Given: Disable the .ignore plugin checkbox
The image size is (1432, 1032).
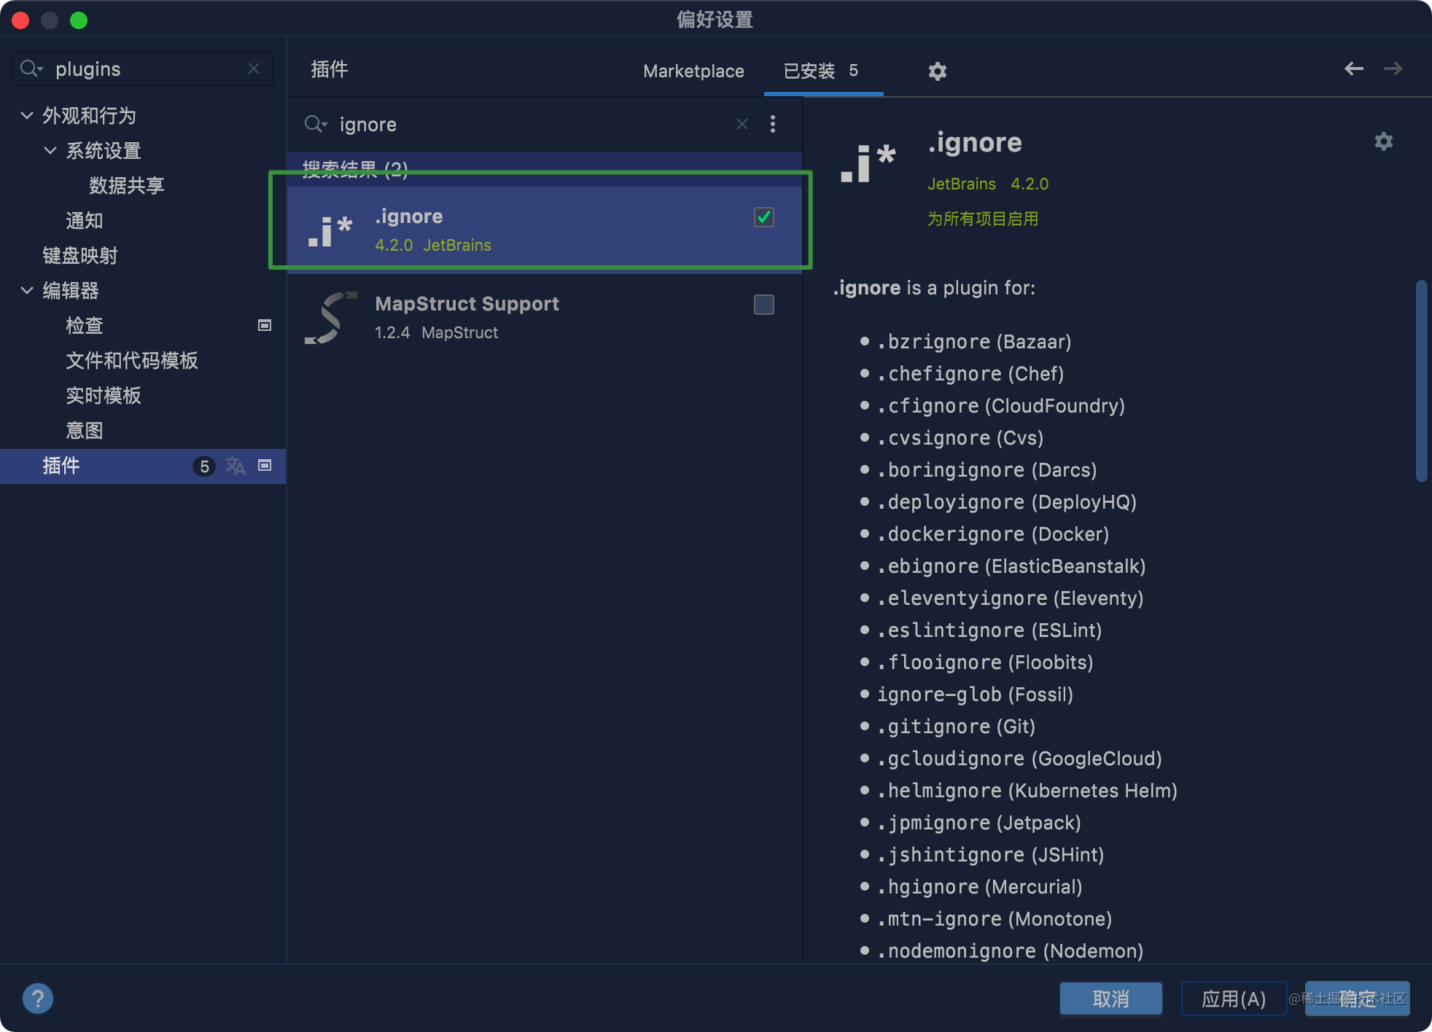Looking at the screenshot, I should [x=763, y=216].
